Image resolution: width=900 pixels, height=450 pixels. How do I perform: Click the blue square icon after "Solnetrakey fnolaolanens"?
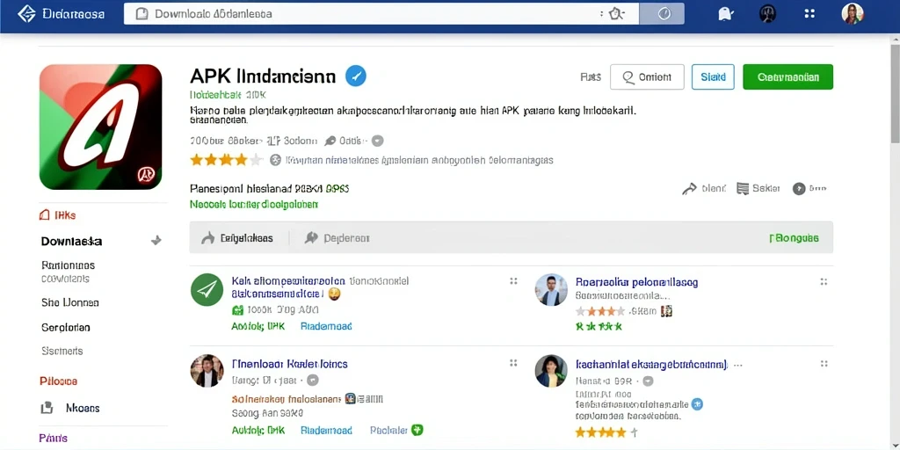351,399
